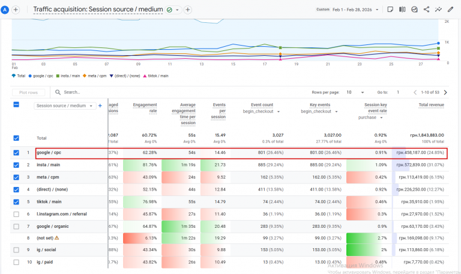This screenshot has height=274, width=461.
Task: Click the insta / main row label
Action: pos(48,165)
